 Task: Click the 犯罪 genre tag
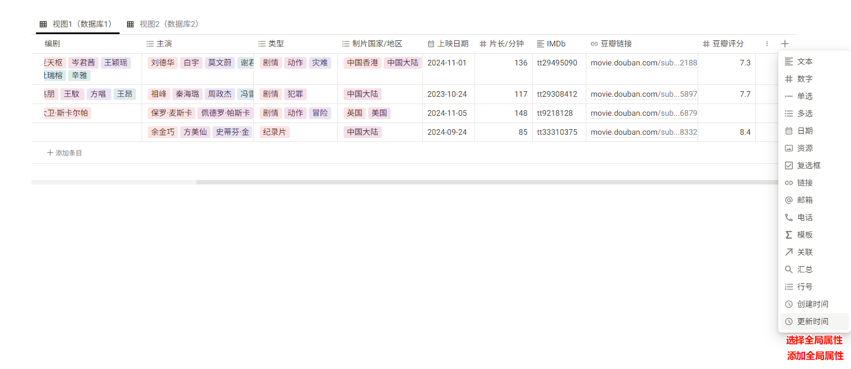295,94
